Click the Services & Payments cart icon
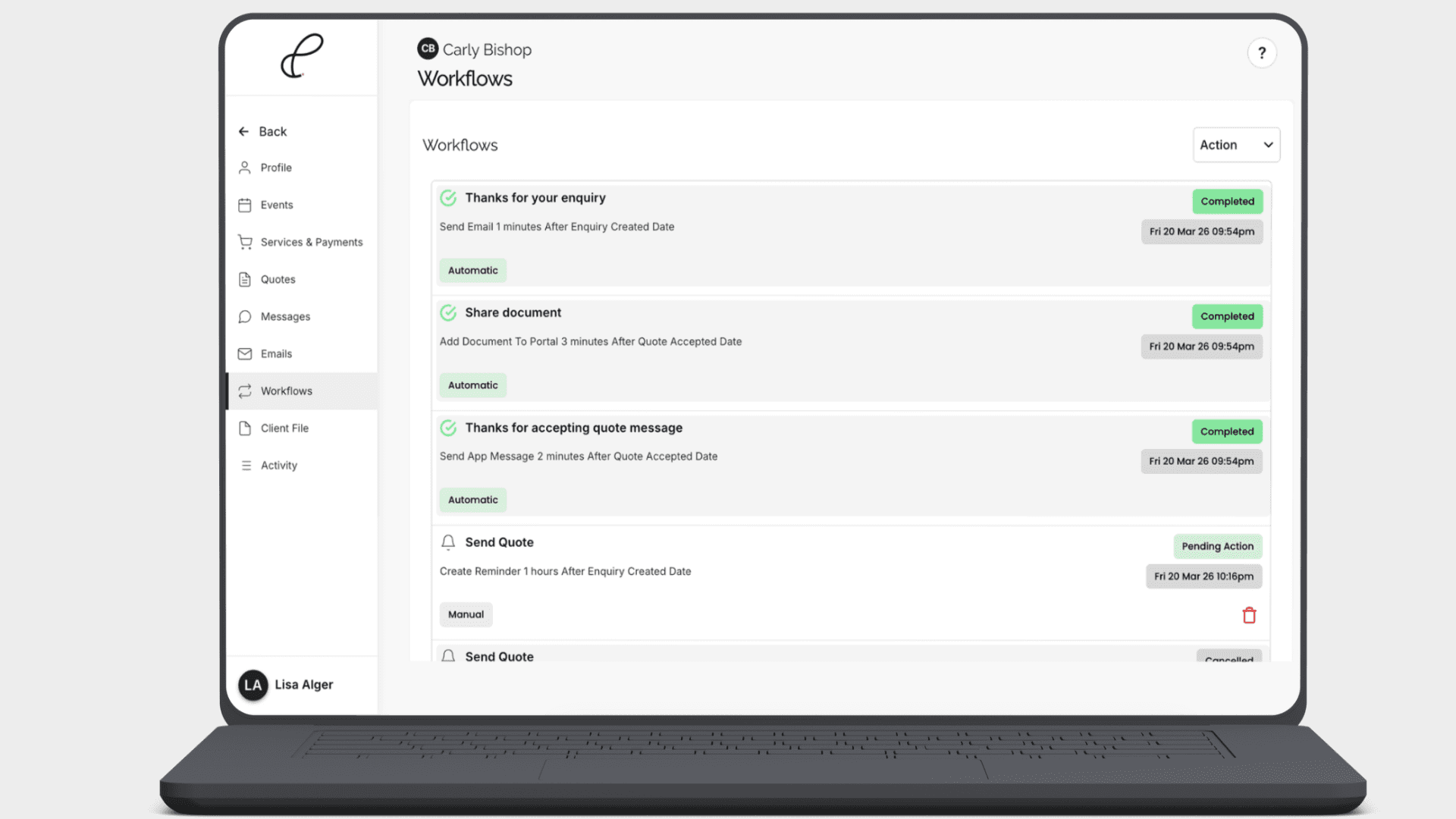The width and height of the screenshot is (1456, 819). tap(245, 242)
